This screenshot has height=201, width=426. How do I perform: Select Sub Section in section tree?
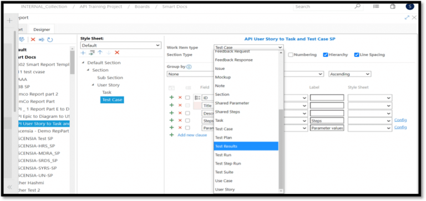[x=110, y=78]
